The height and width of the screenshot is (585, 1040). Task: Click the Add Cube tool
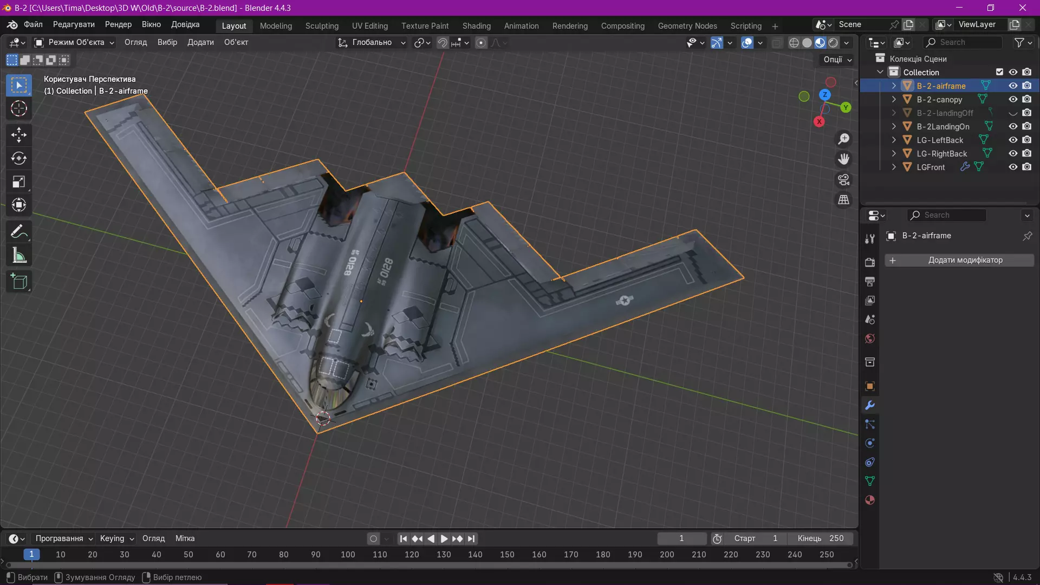tap(19, 282)
